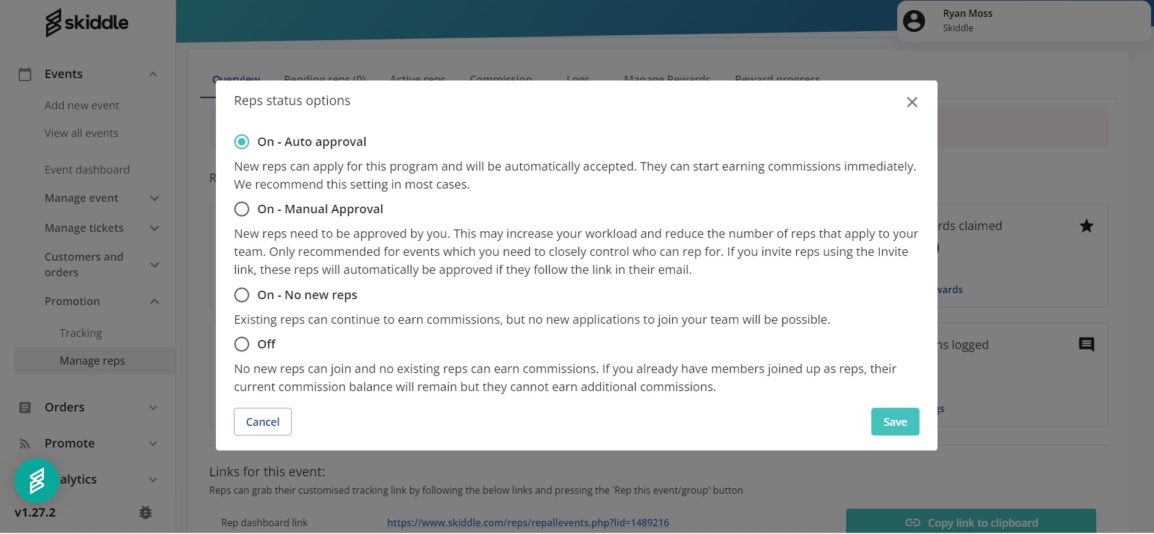The image size is (1154, 534).
Task: Click the bug report icon
Action: pos(145,512)
